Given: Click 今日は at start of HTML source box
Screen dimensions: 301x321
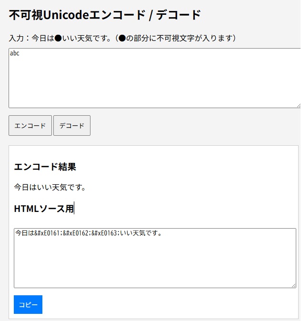Looking at the screenshot, I should 25,233.
